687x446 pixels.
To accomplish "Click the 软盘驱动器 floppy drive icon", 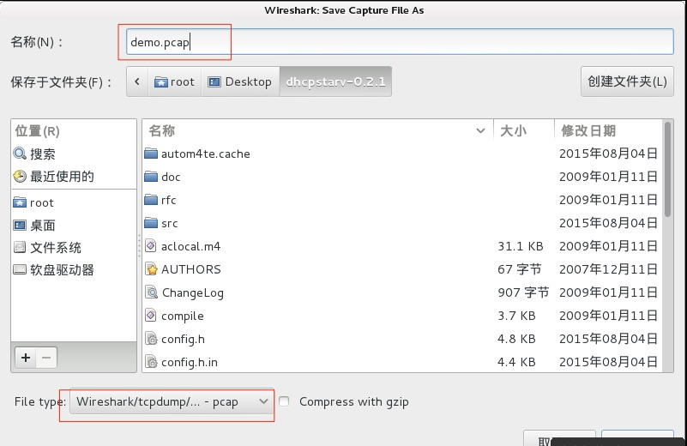I will pyautogui.click(x=20, y=270).
